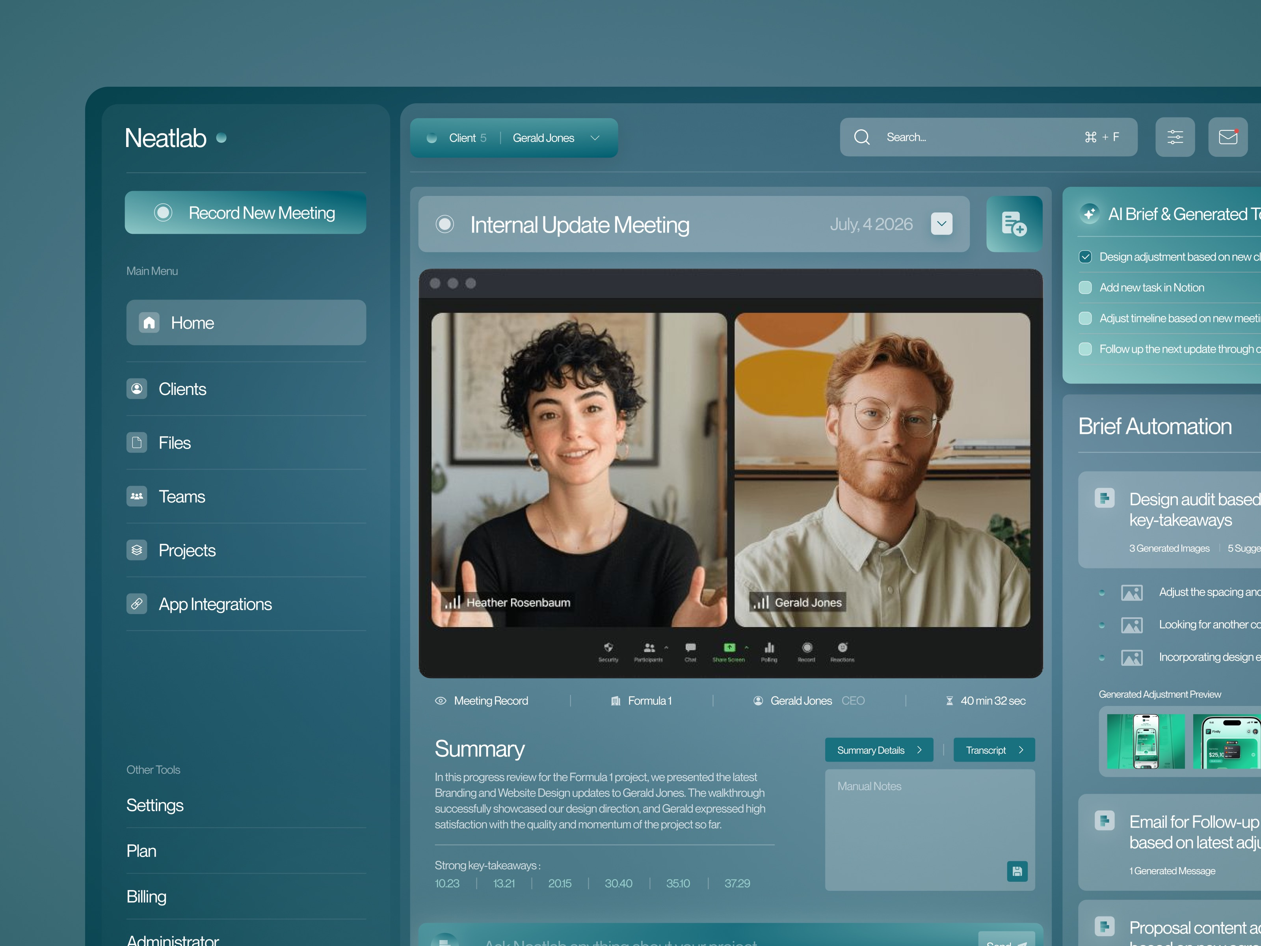The width and height of the screenshot is (1261, 946).
Task: Click the Teams sidebar icon
Action: [137, 496]
